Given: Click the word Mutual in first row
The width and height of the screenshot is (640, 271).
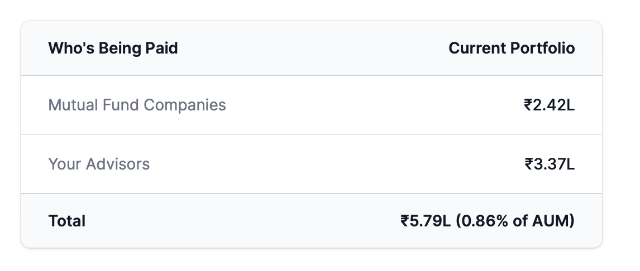Looking at the screenshot, I should click(73, 105).
